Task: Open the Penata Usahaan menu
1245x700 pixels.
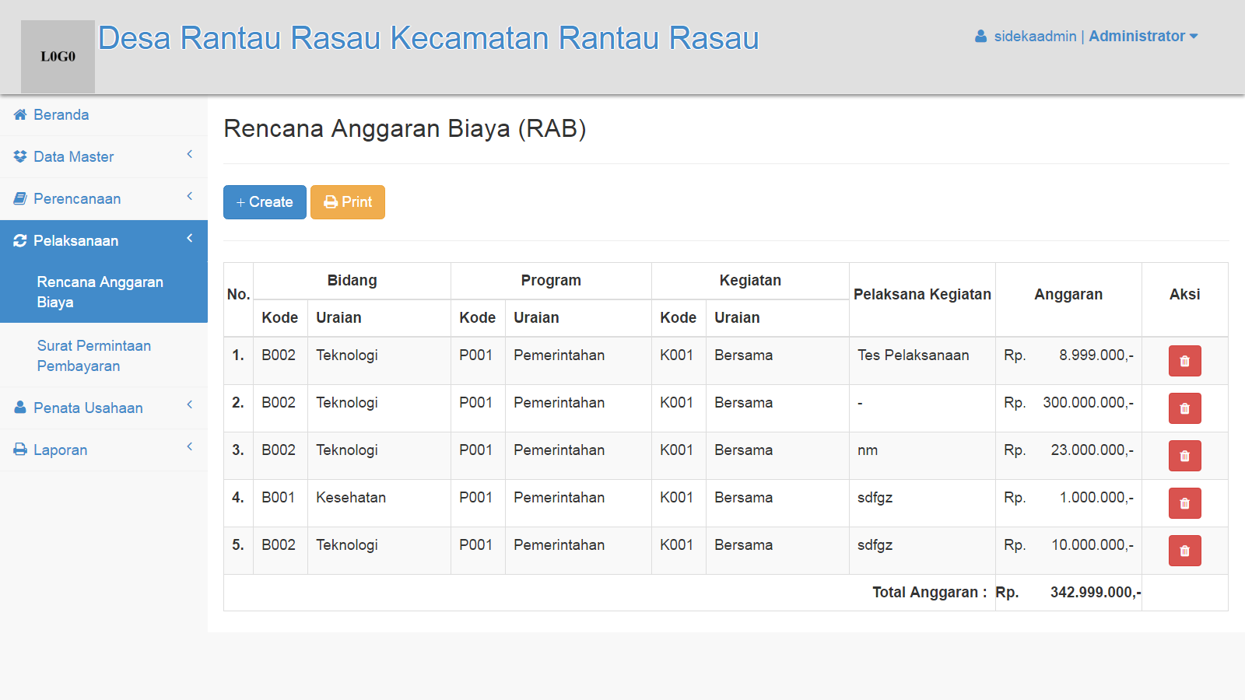Action: click(x=88, y=408)
